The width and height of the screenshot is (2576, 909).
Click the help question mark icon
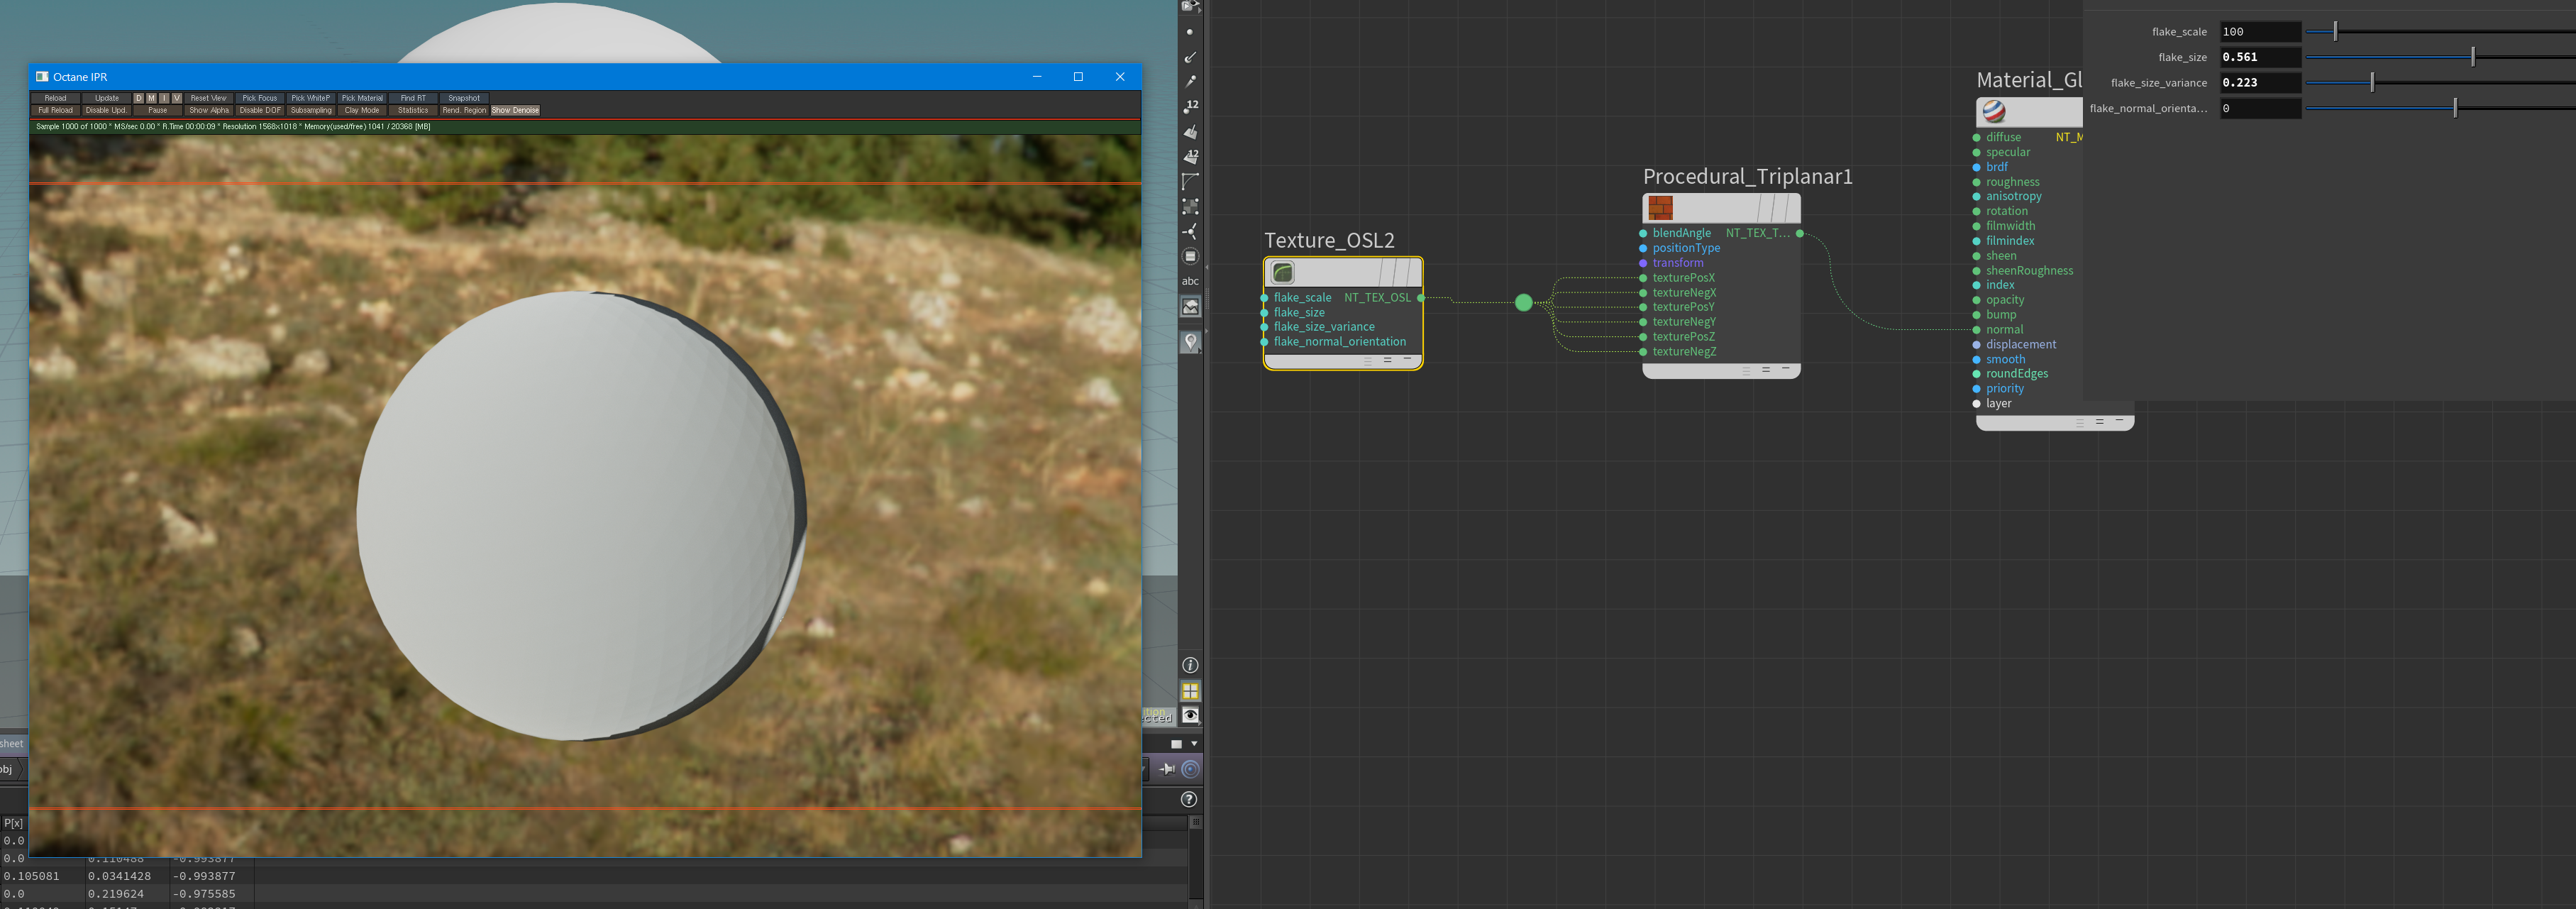coord(1188,799)
